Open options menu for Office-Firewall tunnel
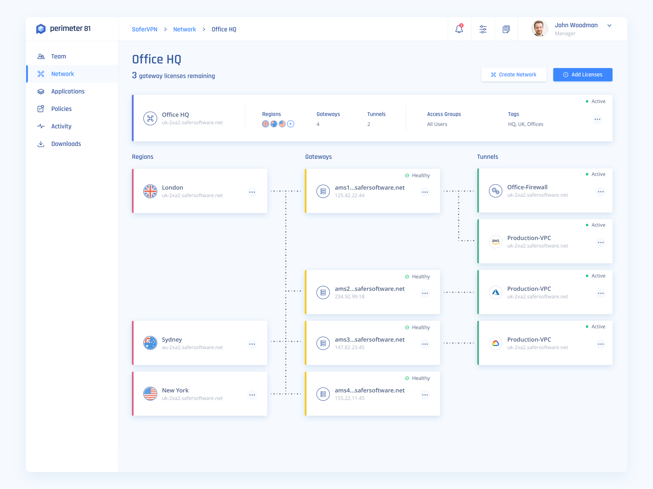The width and height of the screenshot is (653, 489). [x=600, y=192]
